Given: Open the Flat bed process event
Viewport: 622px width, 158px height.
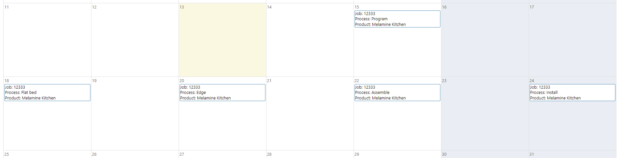Looking at the screenshot, I should (x=47, y=93).
